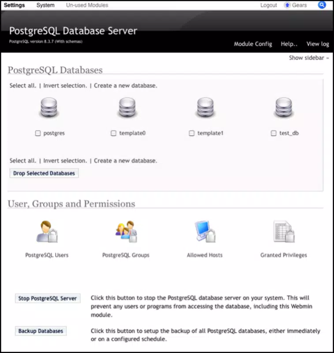Click the bottom Create a new database link
This screenshot has height=353, width=334.
tap(125, 161)
